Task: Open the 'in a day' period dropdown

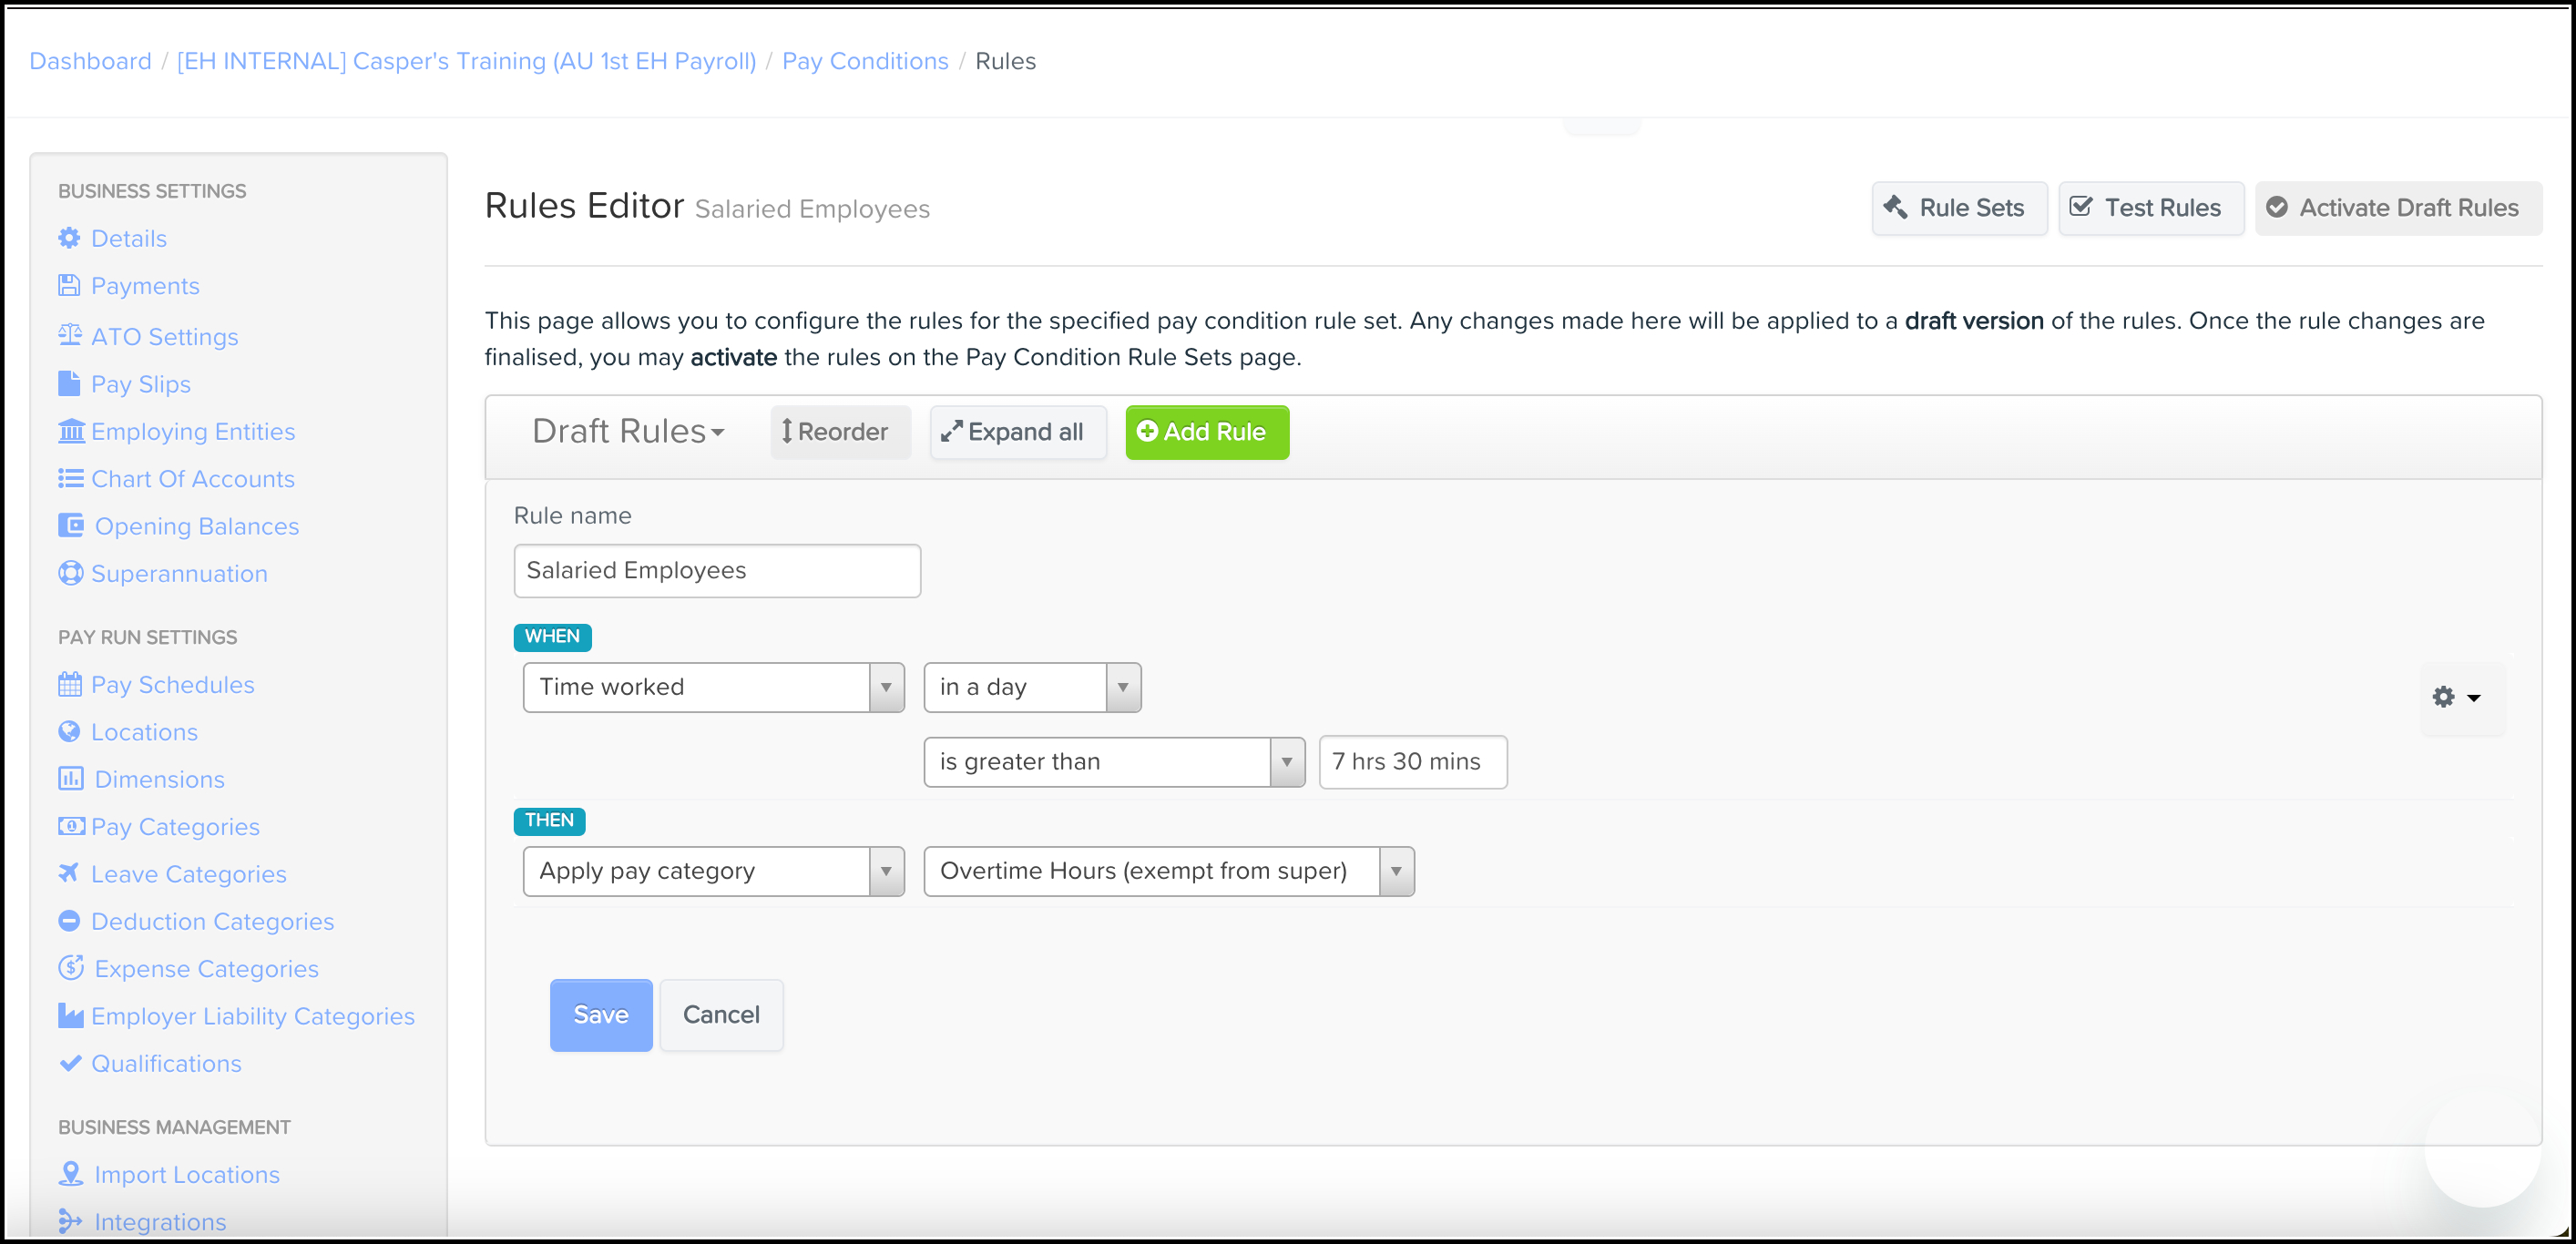Action: [1031, 687]
